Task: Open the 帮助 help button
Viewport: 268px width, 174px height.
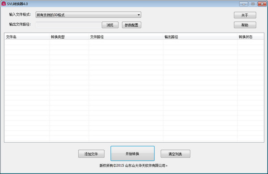Action: pyautogui.click(x=245, y=25)
